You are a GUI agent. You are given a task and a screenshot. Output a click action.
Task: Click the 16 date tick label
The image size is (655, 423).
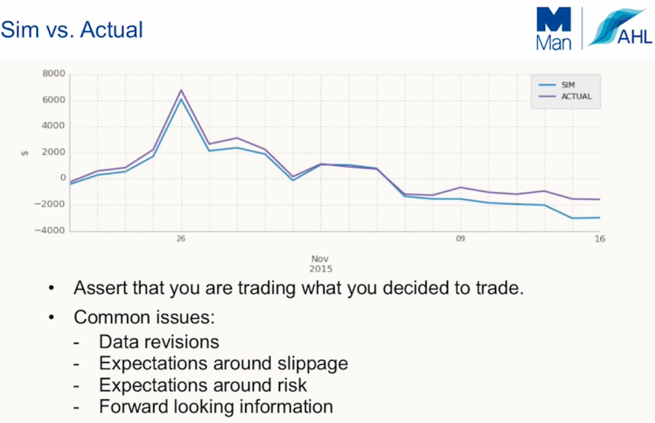600,239
